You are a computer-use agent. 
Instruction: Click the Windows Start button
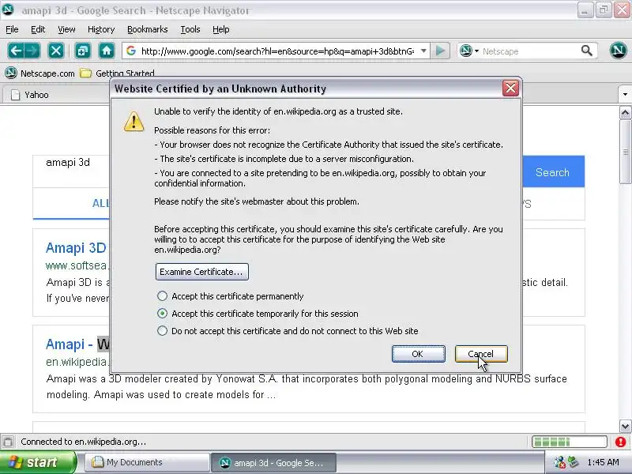pyautogui.click(x=37, y=462)
